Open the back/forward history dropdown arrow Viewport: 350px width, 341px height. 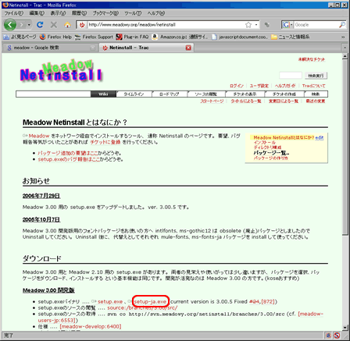[29, 25]
